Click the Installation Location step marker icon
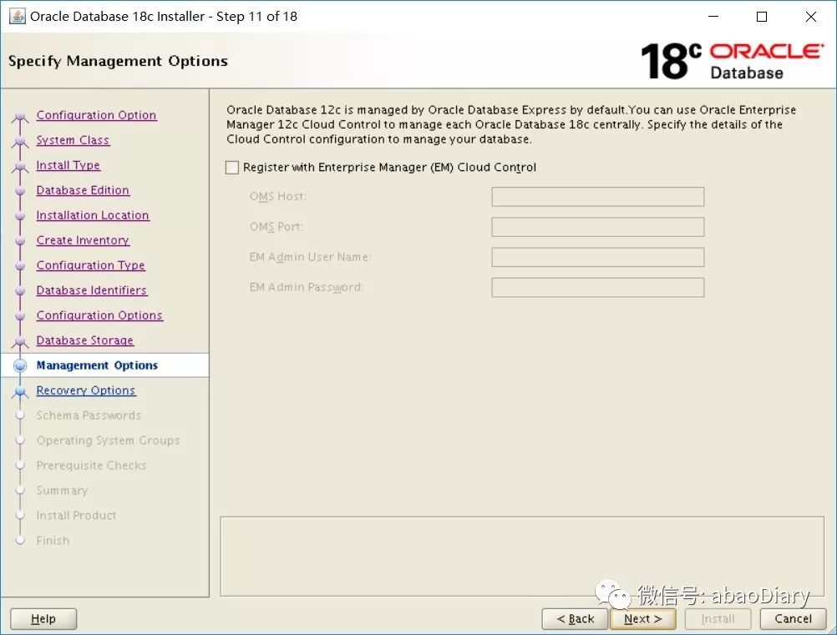Image resolution: width=837 pixels, height=635 pixels. 20,216
